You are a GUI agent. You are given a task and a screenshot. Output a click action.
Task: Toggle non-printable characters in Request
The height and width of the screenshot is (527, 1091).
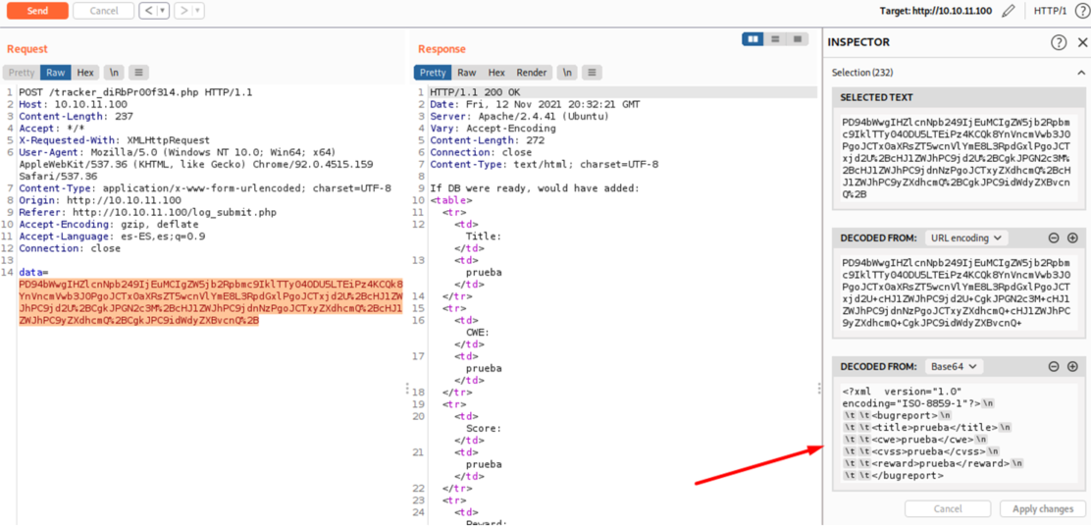click(114, 73)
